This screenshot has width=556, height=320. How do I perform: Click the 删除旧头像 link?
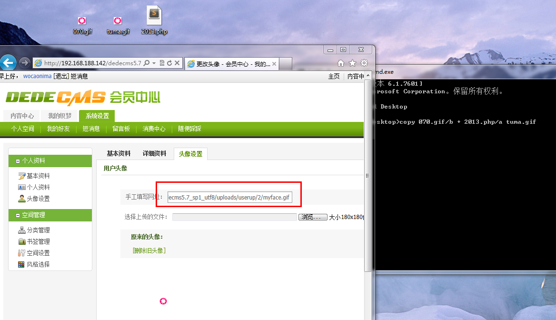pos(149,250)
